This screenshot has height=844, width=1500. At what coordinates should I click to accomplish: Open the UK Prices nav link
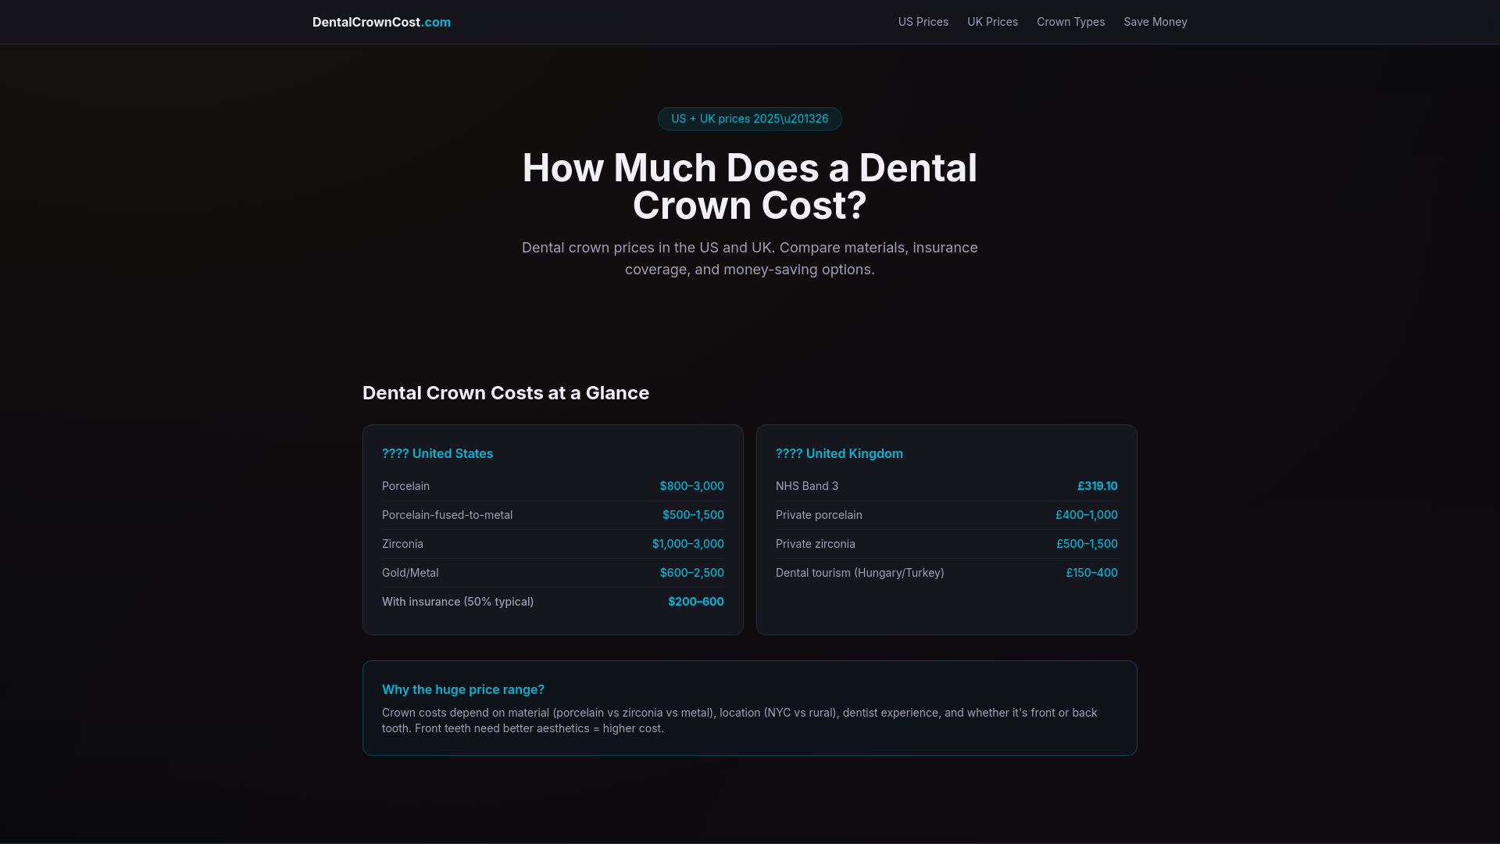[x=992, y=22]
